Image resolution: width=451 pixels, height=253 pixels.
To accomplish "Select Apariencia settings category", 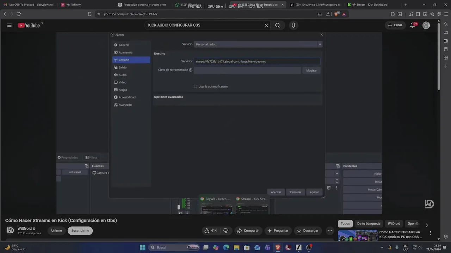I will [x=131, y=52].
